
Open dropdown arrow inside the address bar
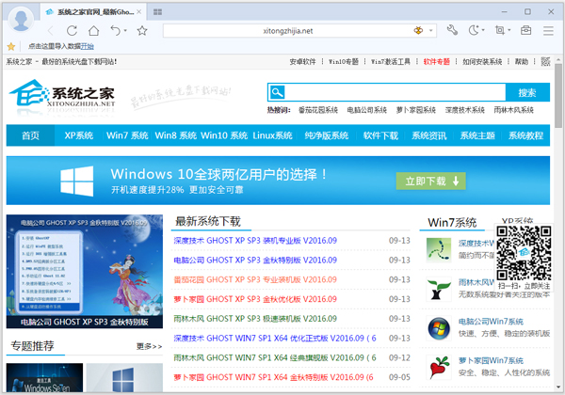(430, 30)
